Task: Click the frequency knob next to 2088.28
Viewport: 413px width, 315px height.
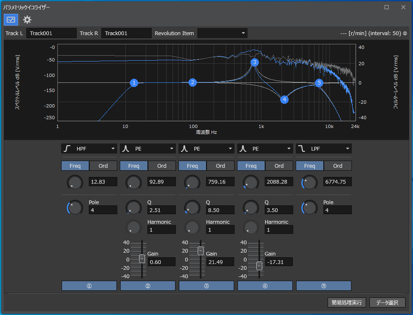Action: (251, 182)
